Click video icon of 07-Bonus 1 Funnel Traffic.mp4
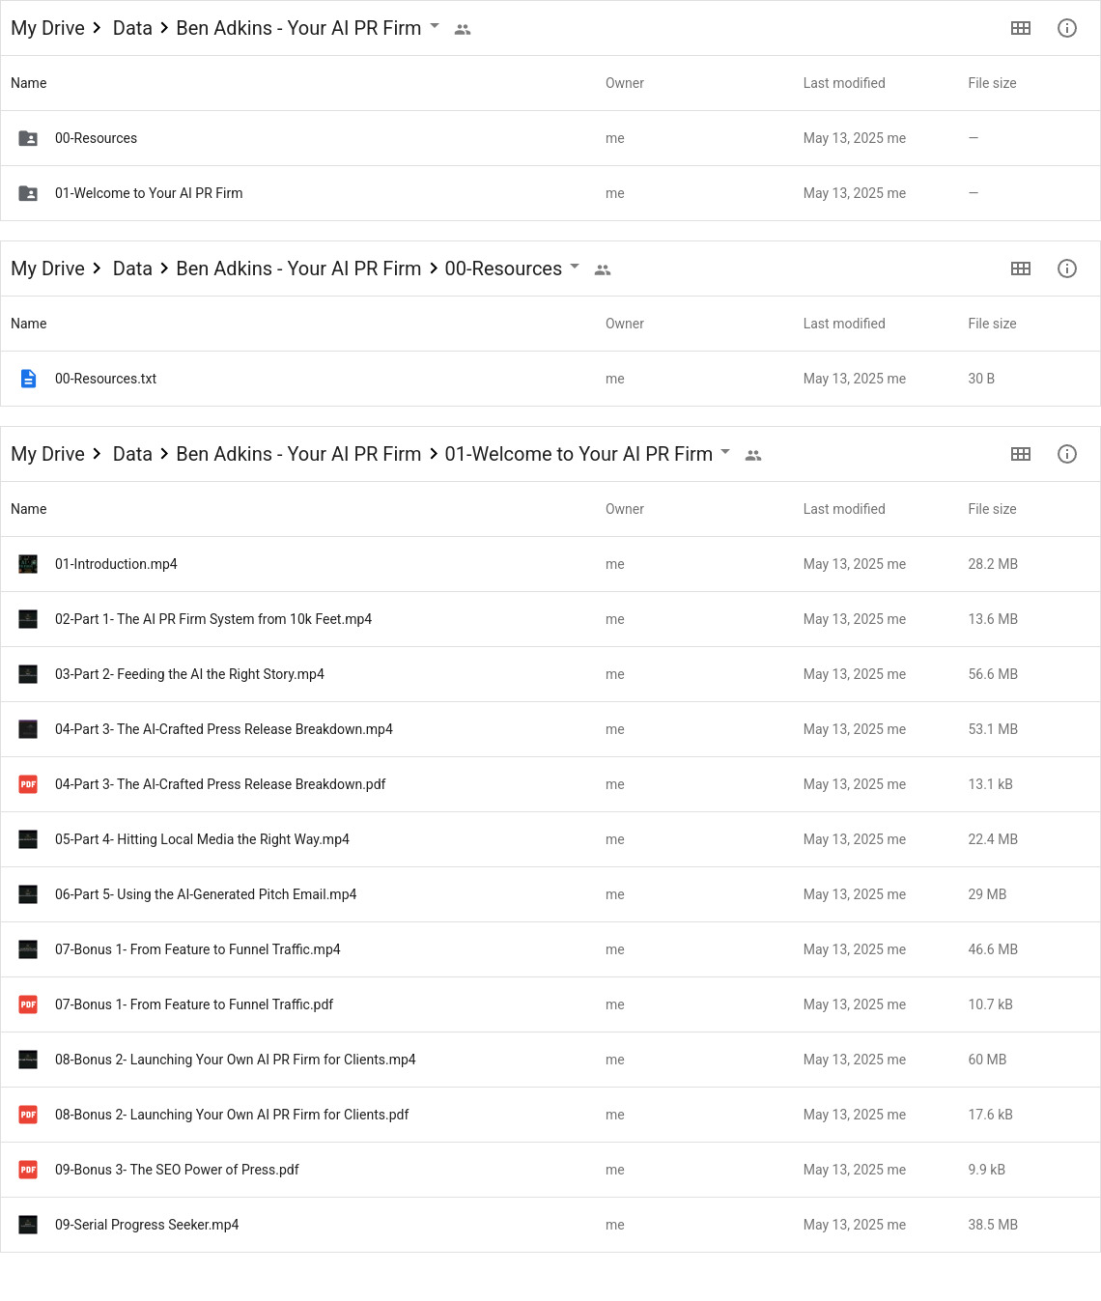 point(28,949)
